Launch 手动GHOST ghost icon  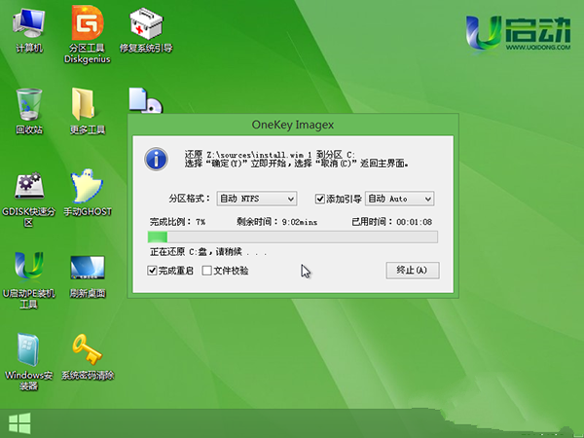coord(87,187)
